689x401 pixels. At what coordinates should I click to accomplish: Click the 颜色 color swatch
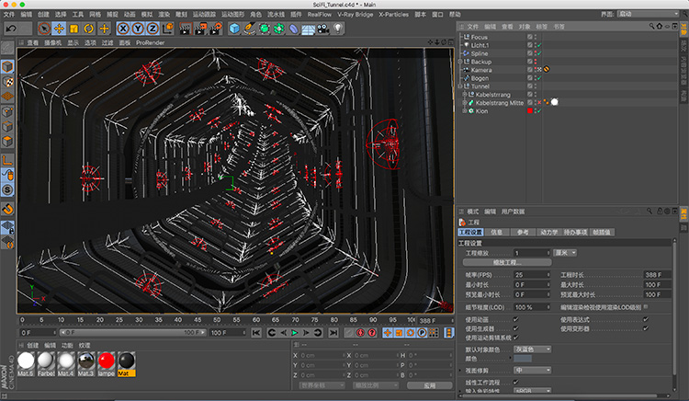click(523, 359)
